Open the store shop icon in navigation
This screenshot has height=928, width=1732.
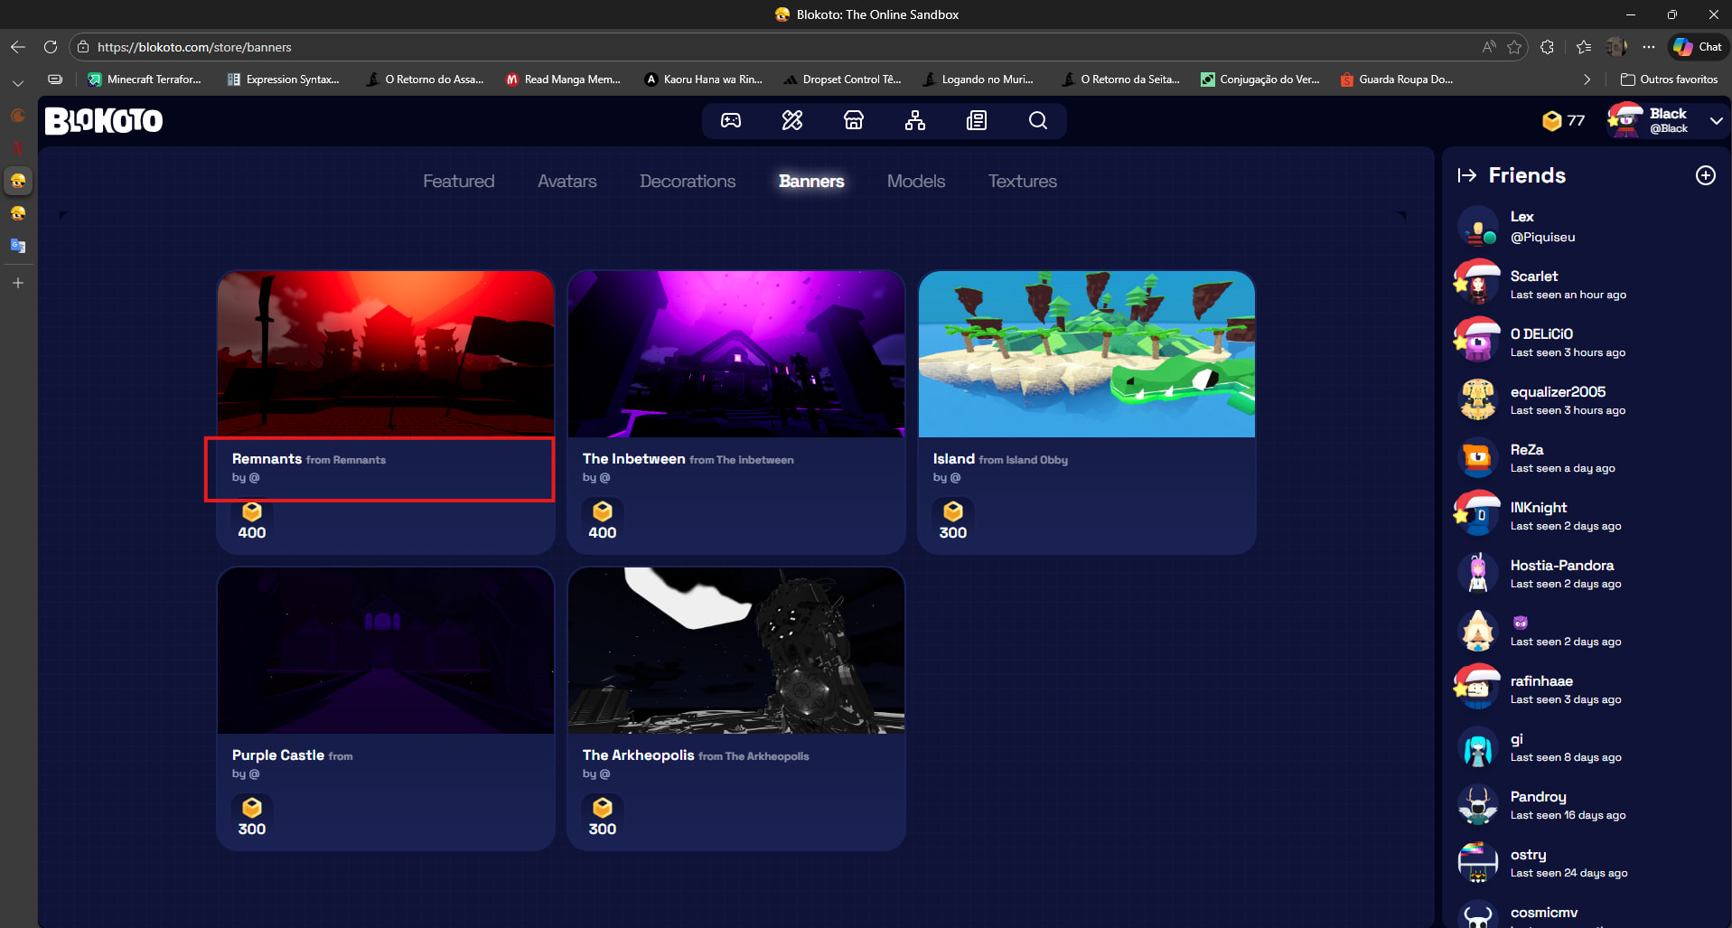[854, 121]
